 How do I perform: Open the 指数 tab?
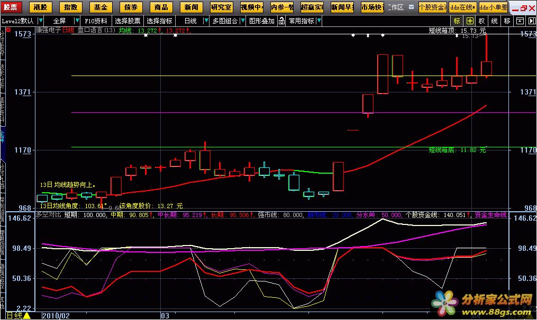click(x=70, y=7)
